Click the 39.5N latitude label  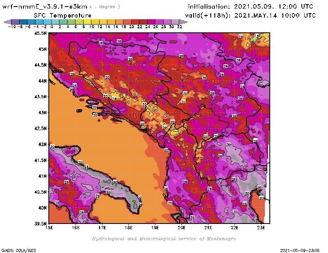[x=40, y=224]
